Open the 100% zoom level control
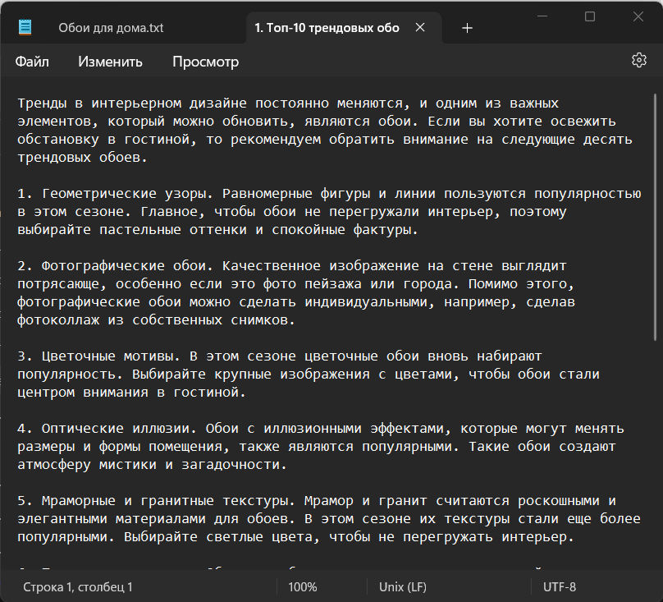 (303, 586)
